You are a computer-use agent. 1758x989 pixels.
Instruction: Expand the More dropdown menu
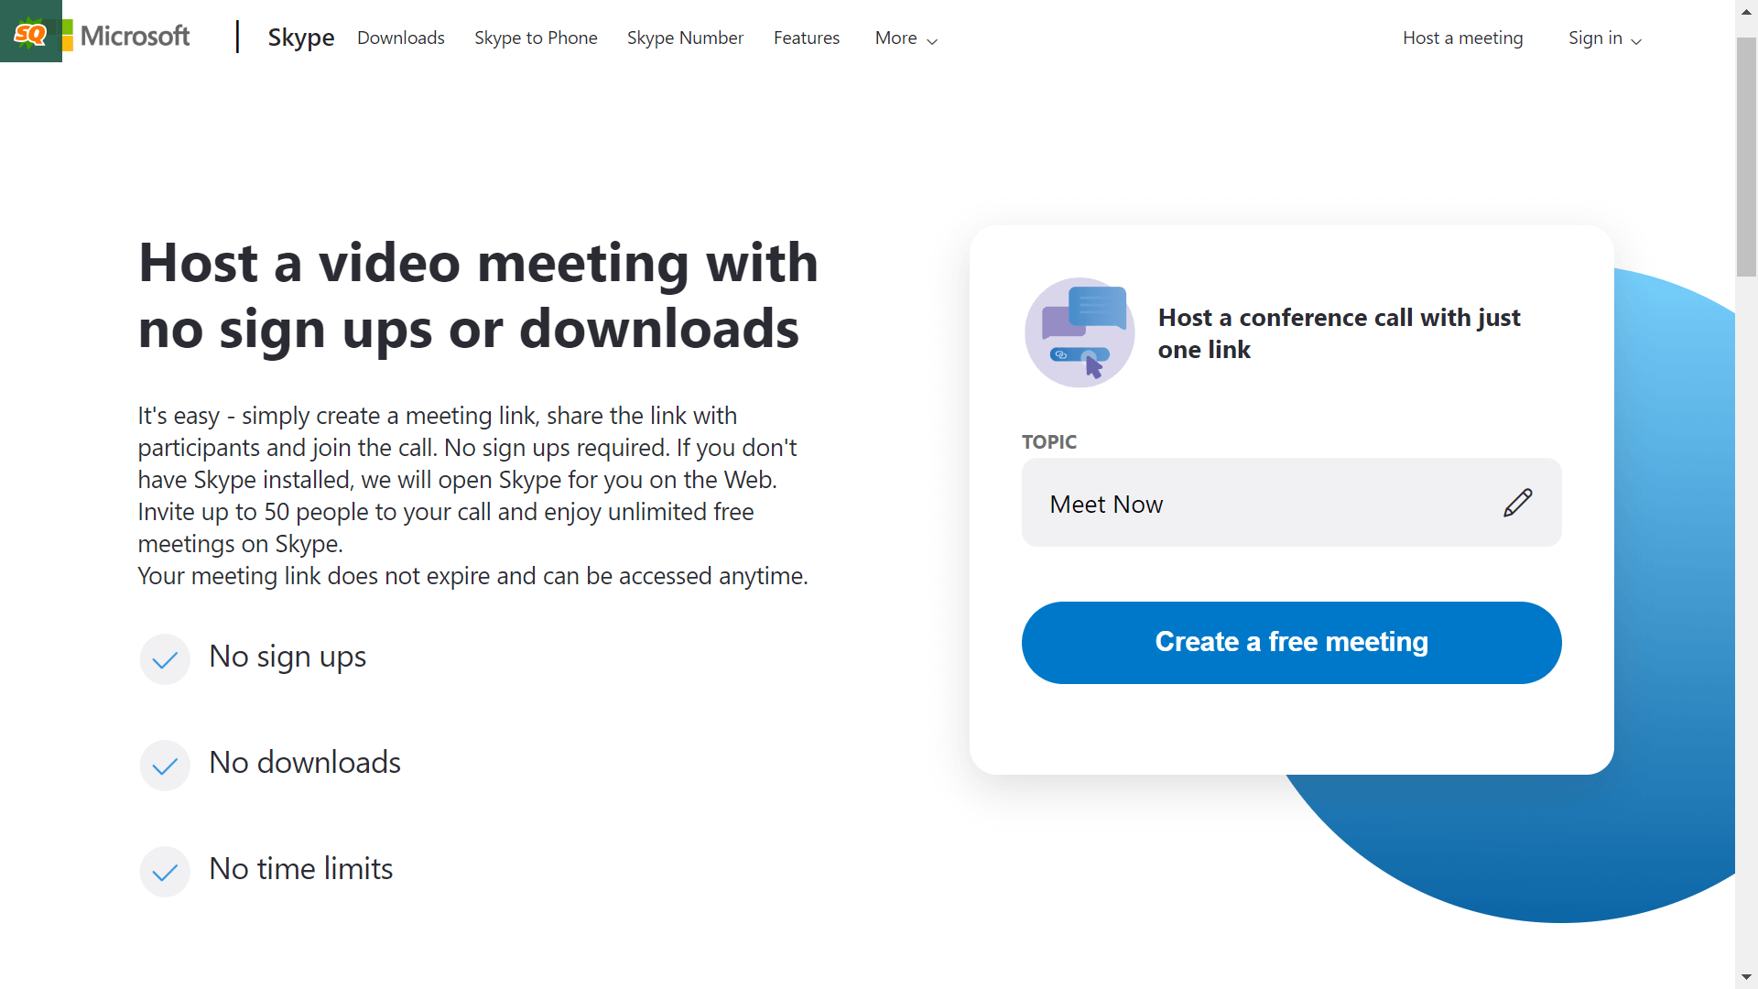point(906,38)
